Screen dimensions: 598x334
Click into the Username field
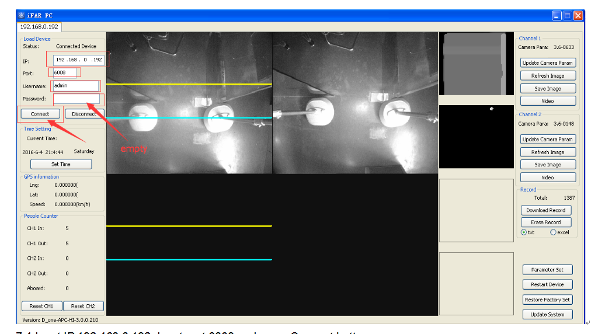76,86
